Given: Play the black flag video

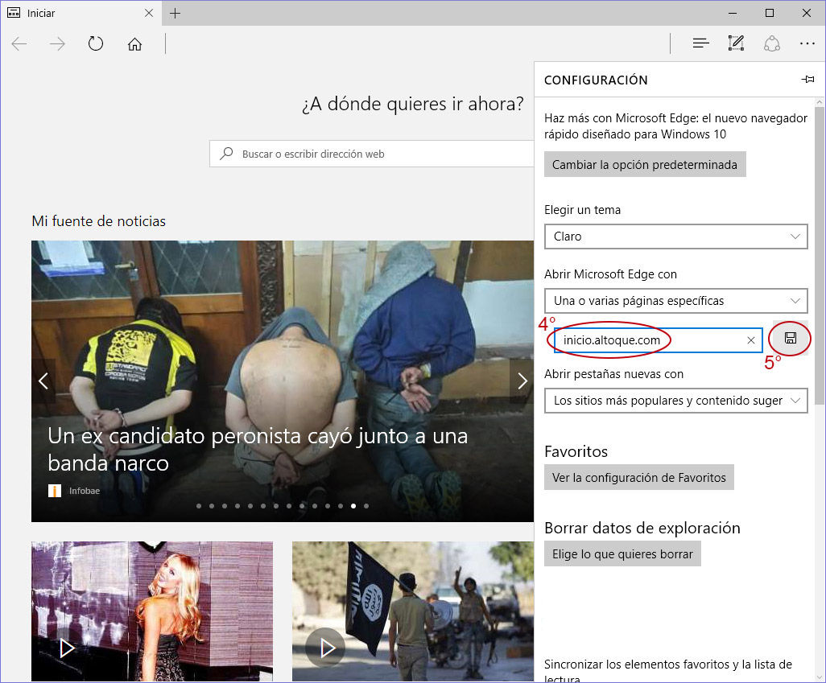Looking at the screenshot, I should click(325, 648).
